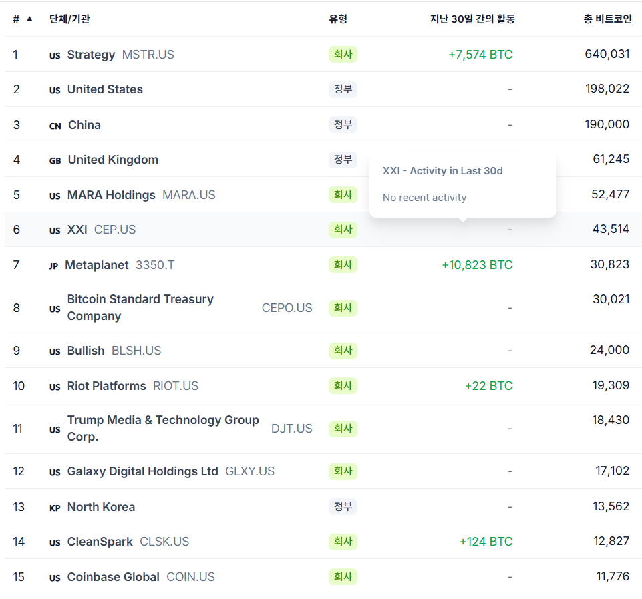Open Galaxy Digital Holdings Ltd page
The width and height of the screenshot is (642, 599).
pyautogui.click(x=142, y=471)
